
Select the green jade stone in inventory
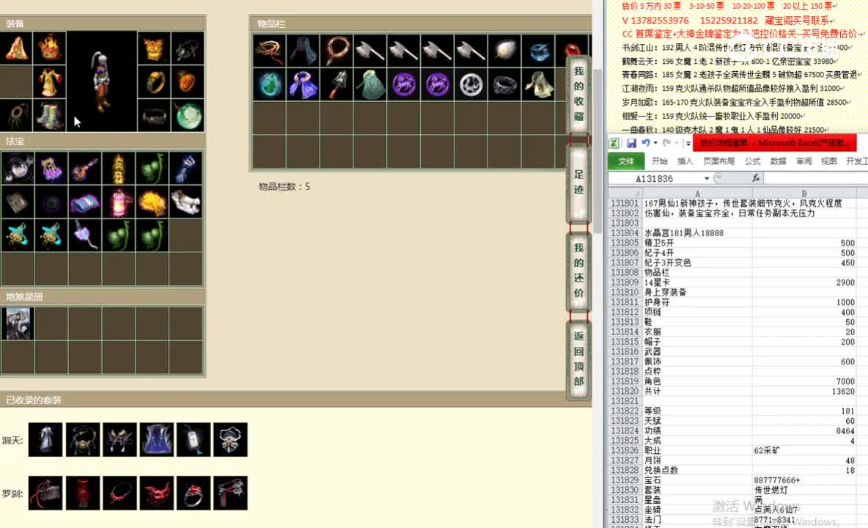click(270, 84)
